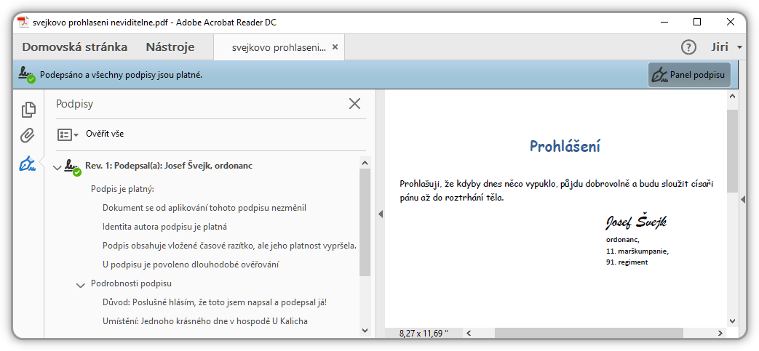
Task: Select the svejkovo prohlaseni document tab
Action: 279,47
